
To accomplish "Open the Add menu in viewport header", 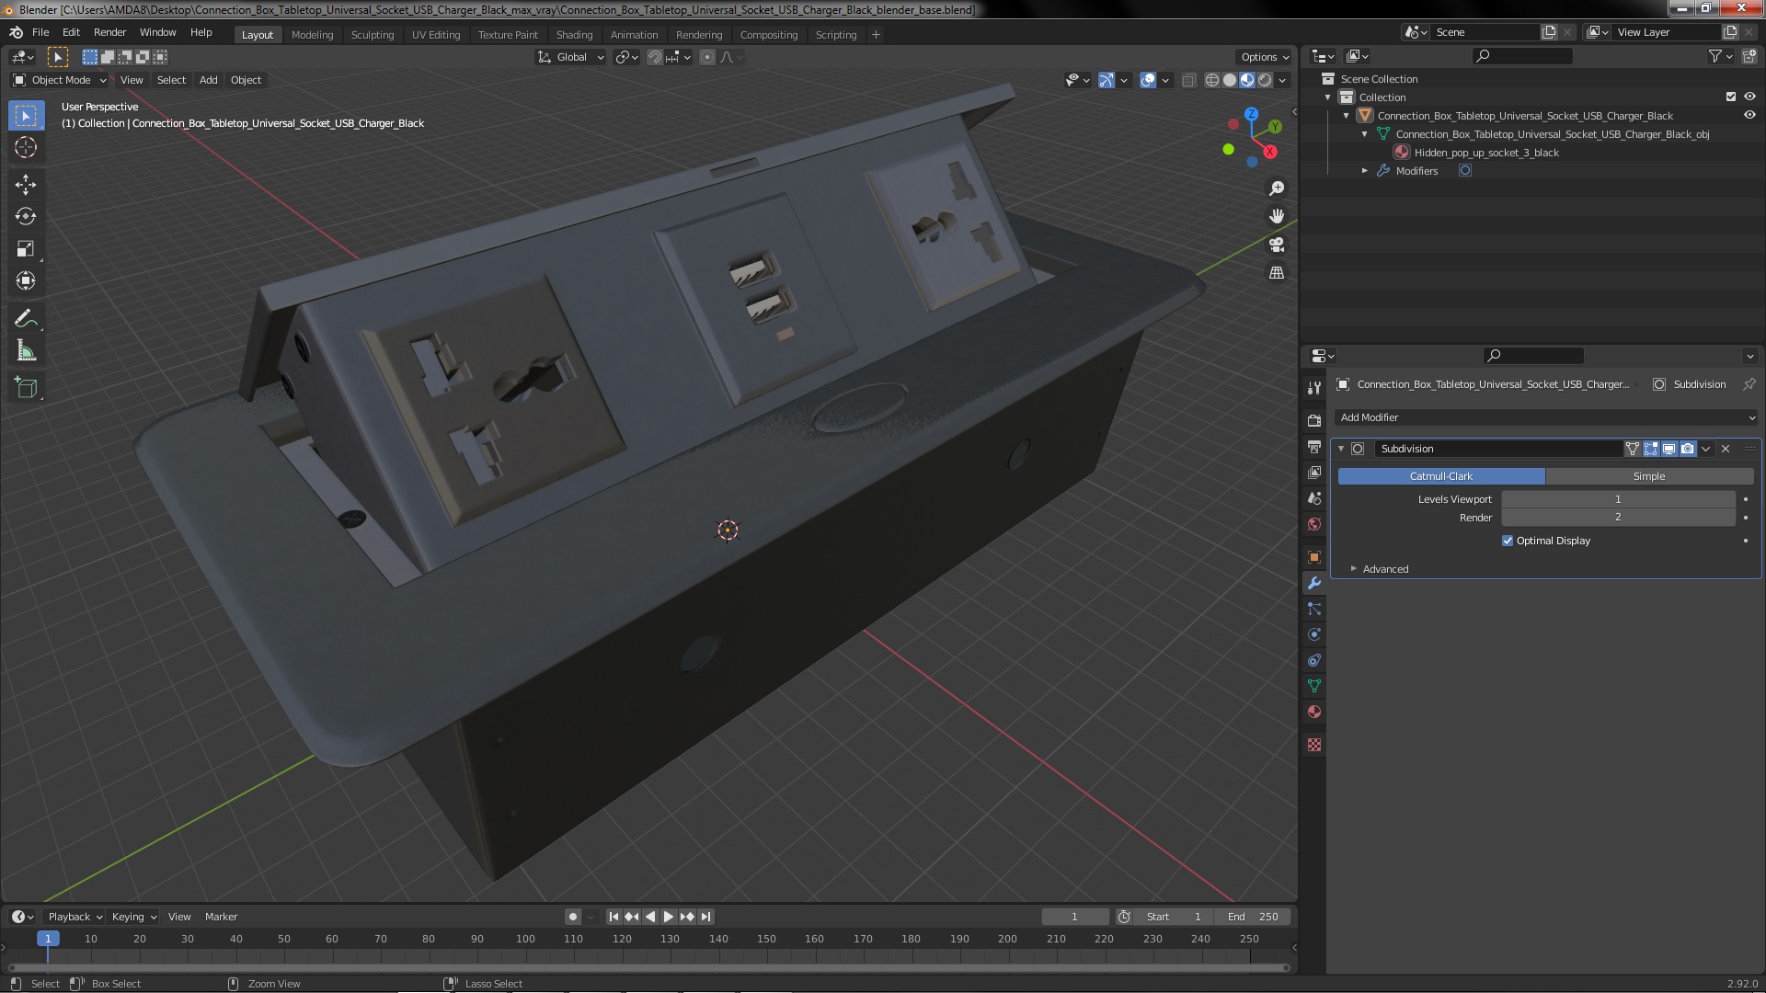I will click(x=208, y=80).
